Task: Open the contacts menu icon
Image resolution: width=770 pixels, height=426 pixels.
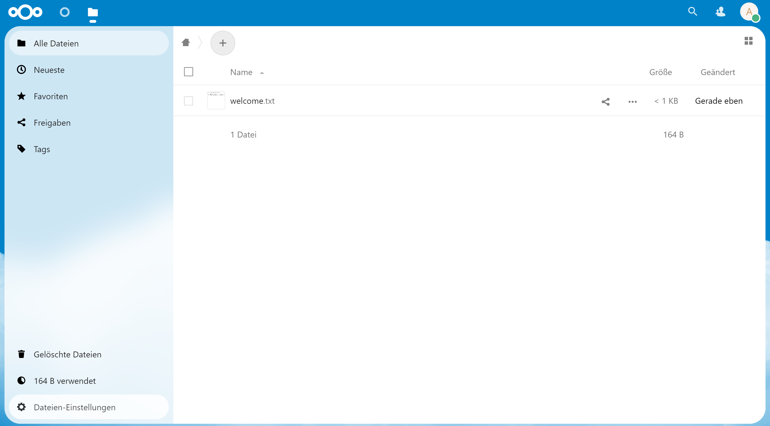Action: pyautogui.click(x=720, y=12)
